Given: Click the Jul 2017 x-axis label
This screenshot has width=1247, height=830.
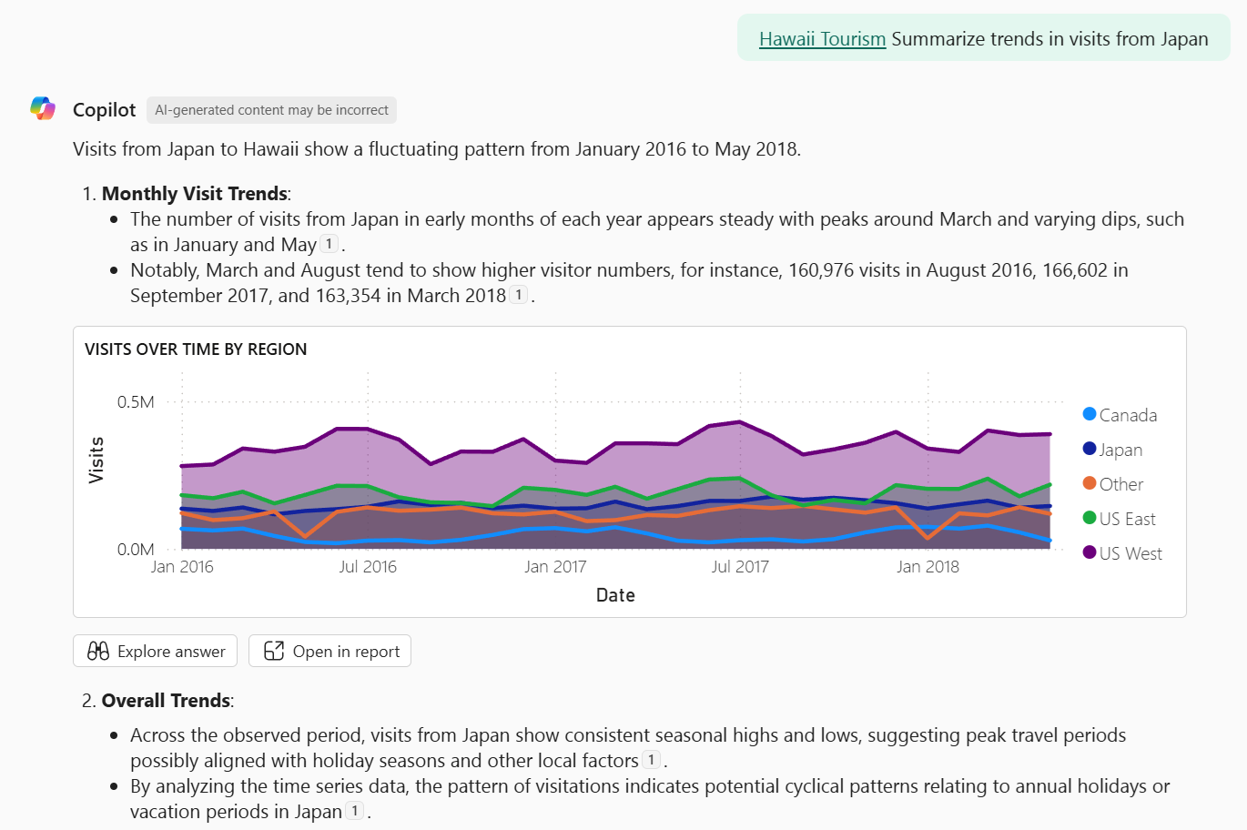Looking at the screenshot, I should (x=740, y=567).
